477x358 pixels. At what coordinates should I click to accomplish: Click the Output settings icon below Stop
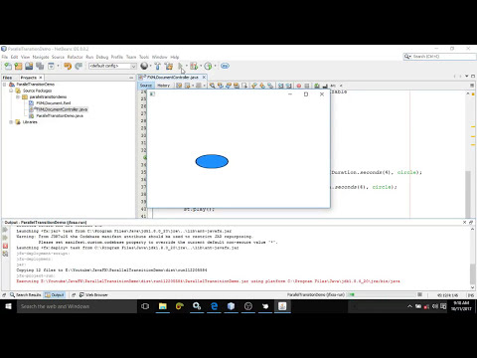coord(5,254)
